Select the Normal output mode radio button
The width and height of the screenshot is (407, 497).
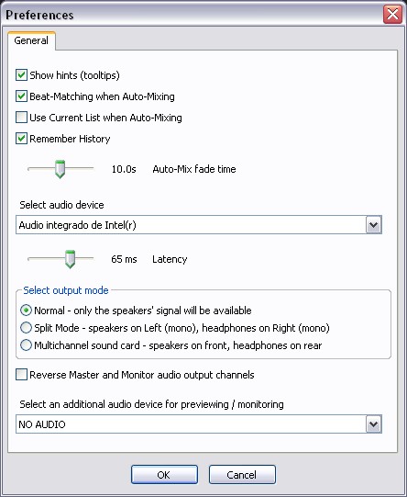26,311
